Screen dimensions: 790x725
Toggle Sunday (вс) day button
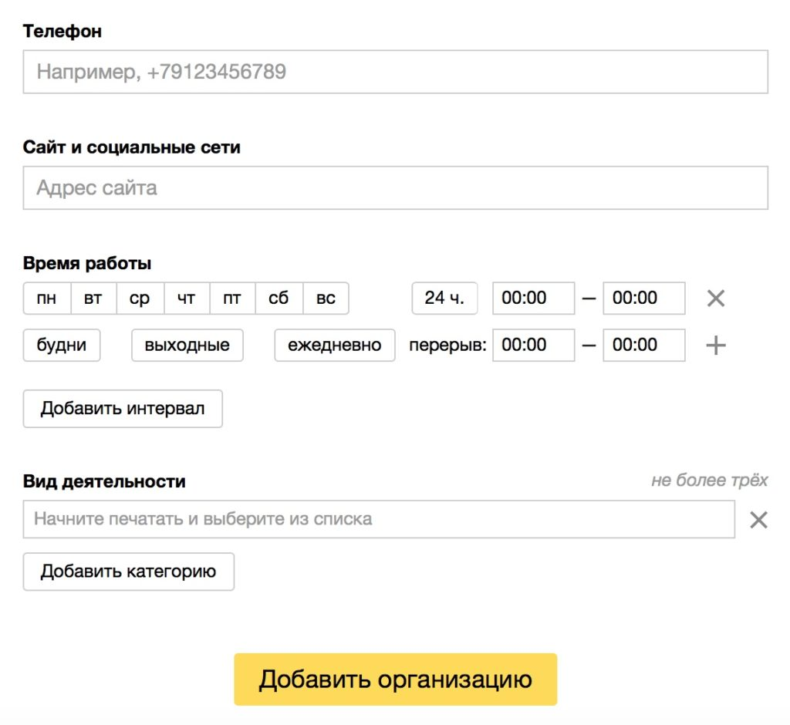[x=326, y=298]
